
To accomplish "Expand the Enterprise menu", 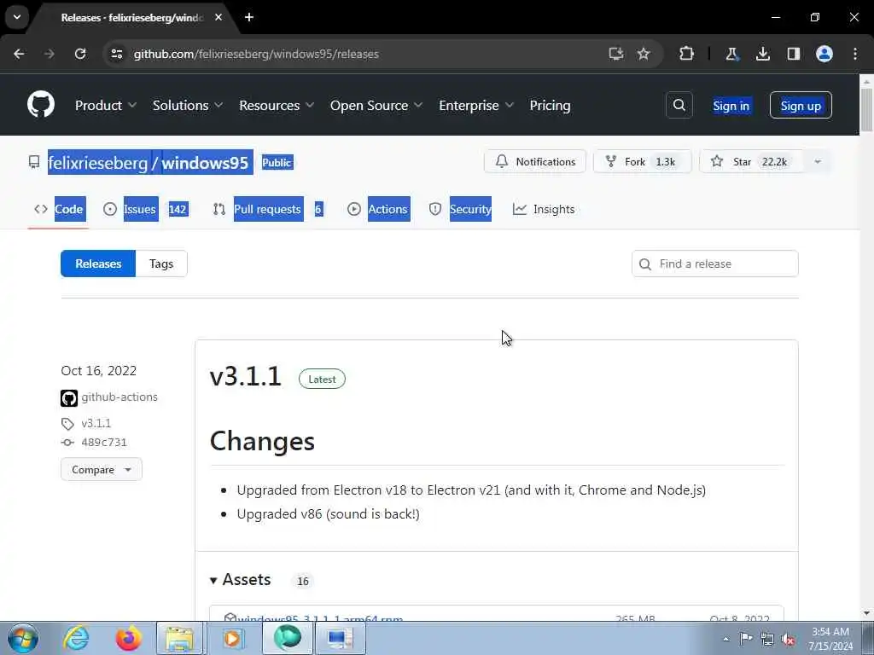I will click(476, 105).
